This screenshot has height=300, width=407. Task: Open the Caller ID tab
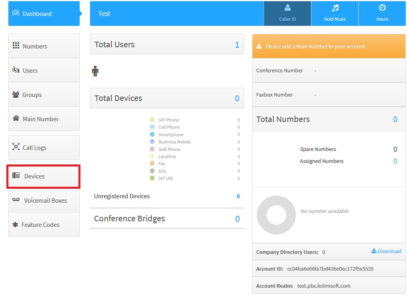tap(287, 14)
